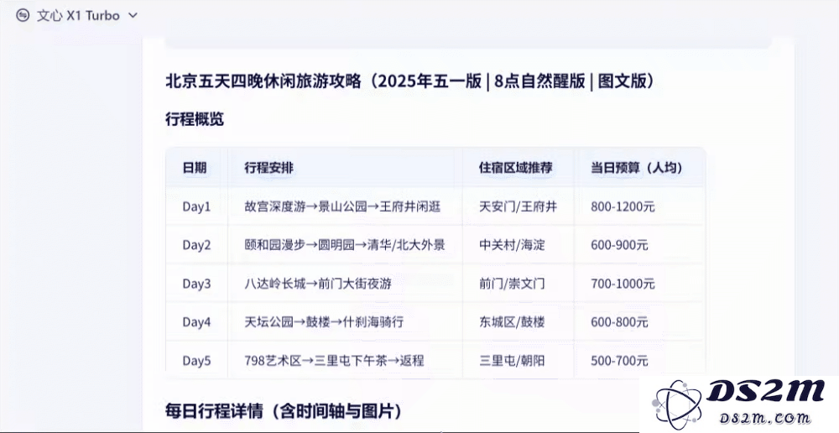The width and height of the screenshot is (839, 433).
Task: Click the 天安门/王府井 lodging cell
Action: click(518, 206)
